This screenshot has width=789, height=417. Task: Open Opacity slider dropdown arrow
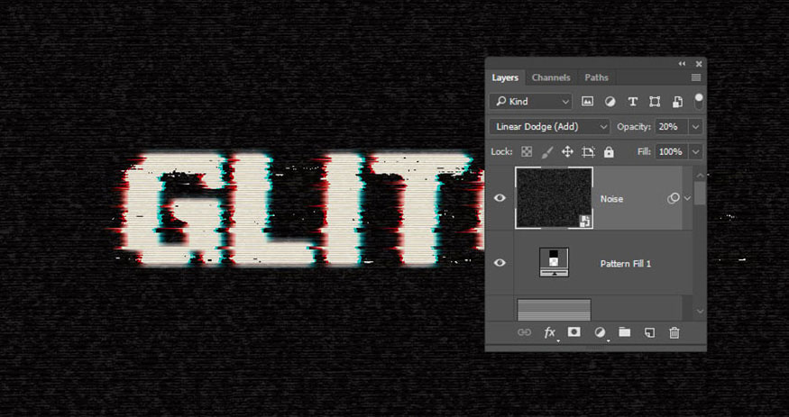pos(696,127)
